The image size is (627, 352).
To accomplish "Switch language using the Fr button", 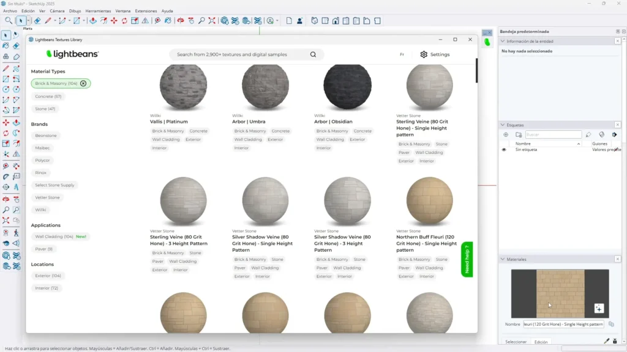I will 402,54.
